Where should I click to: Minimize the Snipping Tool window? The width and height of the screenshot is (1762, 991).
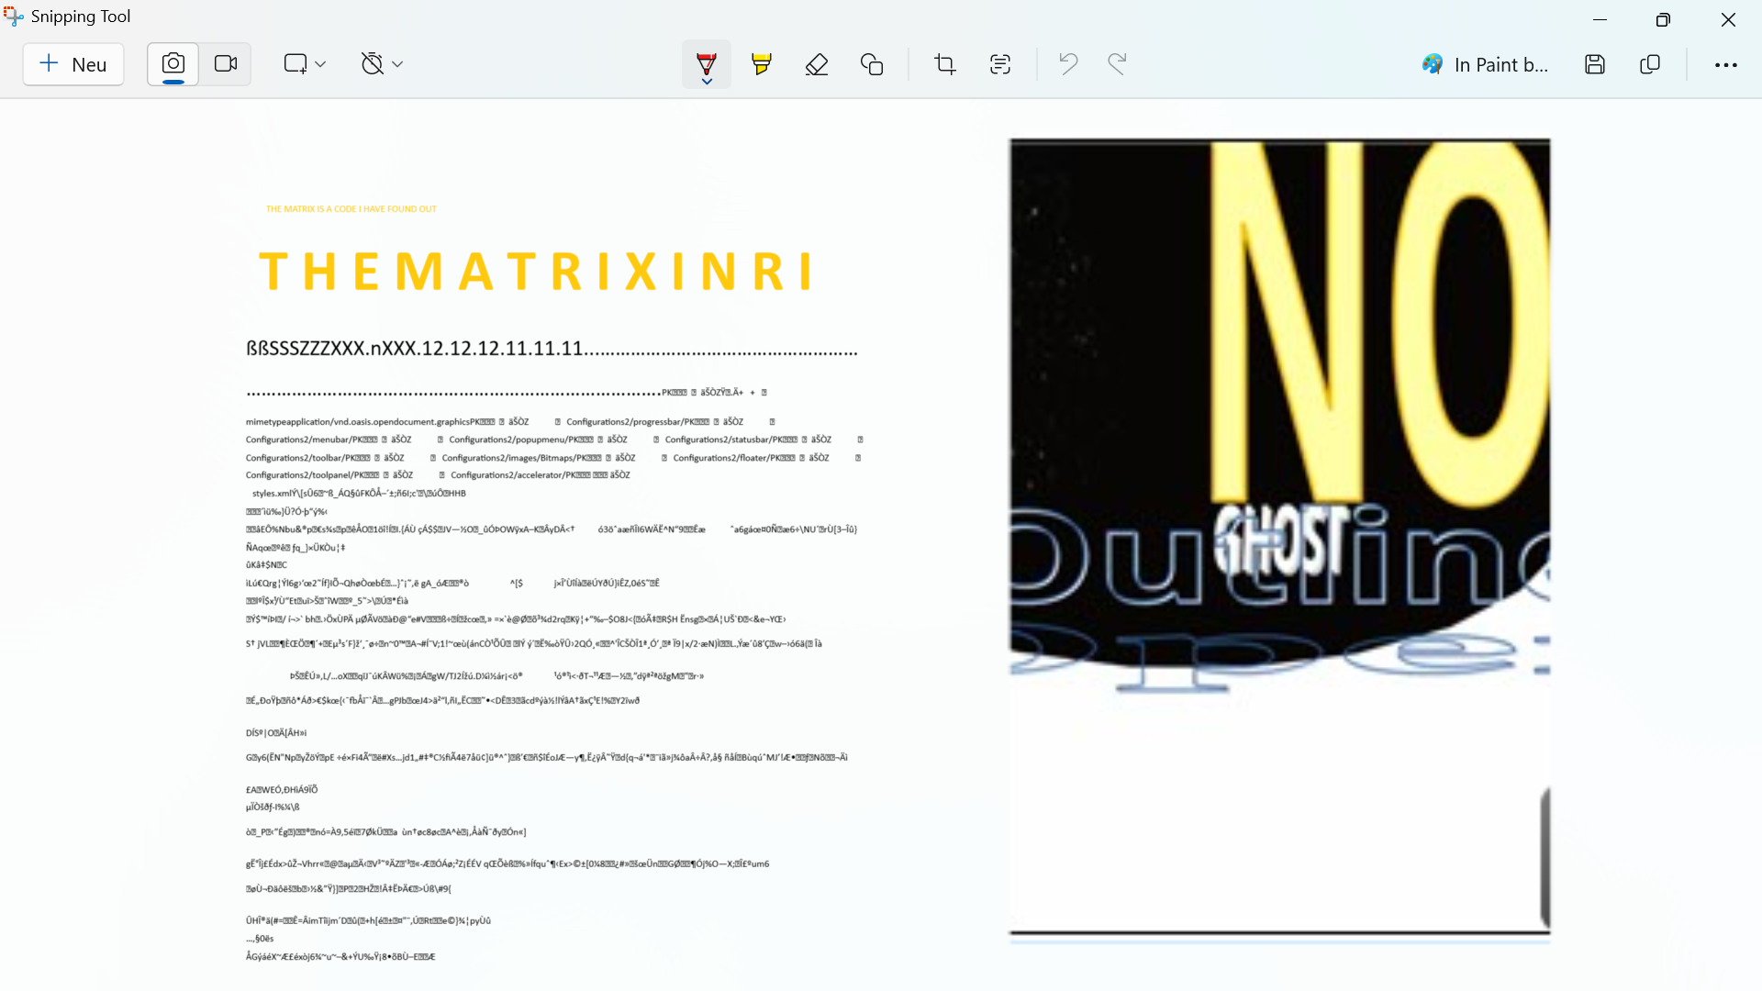(x=1600, y=19)
